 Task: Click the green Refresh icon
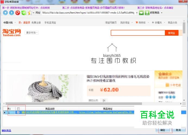24,13
